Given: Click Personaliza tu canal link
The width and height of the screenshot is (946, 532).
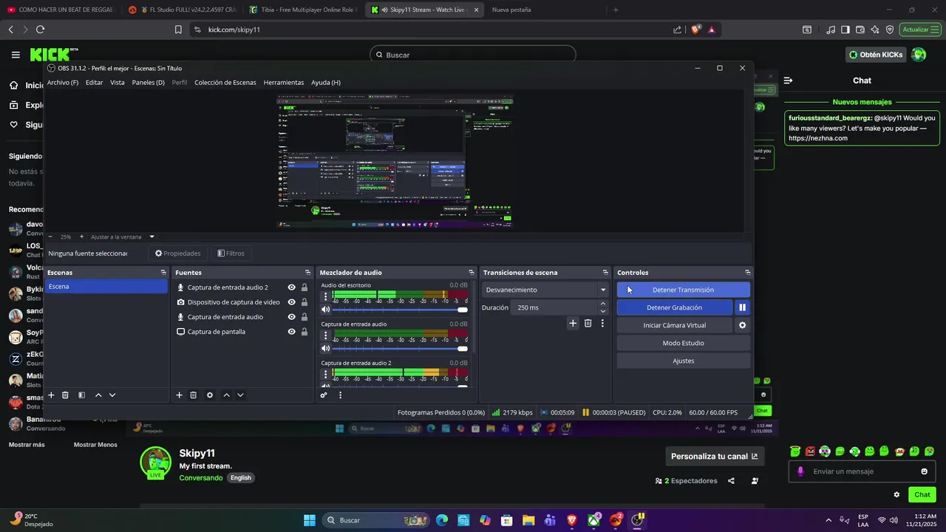Looking at the screenshot, I should click(x=715, y=456).
